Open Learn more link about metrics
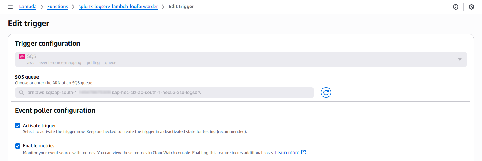This screenshot has height=161, width=482. pyautogui.click(x=287, y=153)
